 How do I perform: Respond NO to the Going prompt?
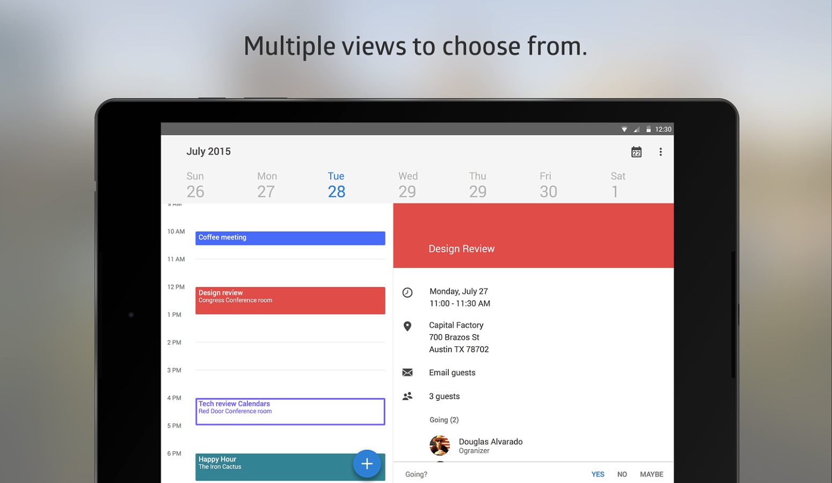(622, 474)
